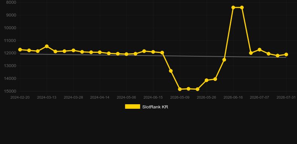This screenshot has width=297, height=144.
Task: Click the 2026-05-26 date label
Action: pyautogui.click(x=206, y=97)
